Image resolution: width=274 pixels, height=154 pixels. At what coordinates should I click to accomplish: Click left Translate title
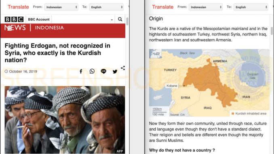[x=18, y=7]
